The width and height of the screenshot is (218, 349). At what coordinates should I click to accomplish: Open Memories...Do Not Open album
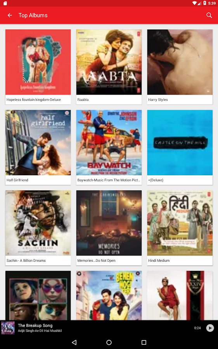[x=109, y=228]
